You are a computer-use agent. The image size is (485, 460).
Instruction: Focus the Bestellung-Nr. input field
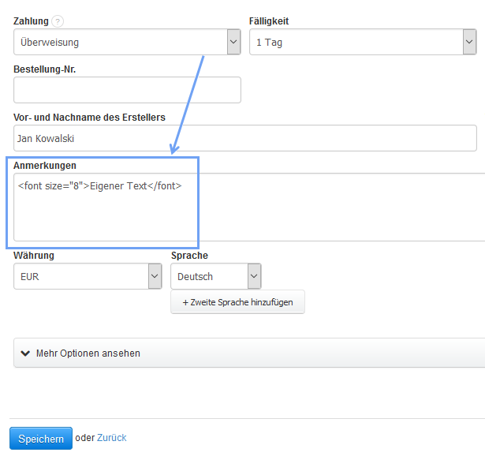pos(127,90)
